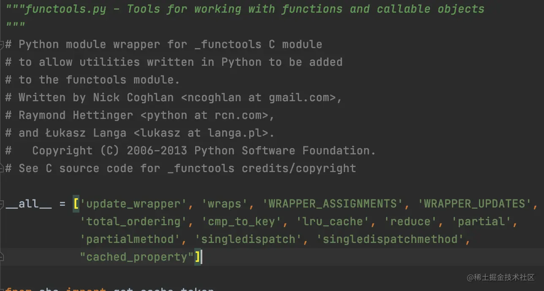Click fold end marker beside "cached_property" line

coord(2,257)
